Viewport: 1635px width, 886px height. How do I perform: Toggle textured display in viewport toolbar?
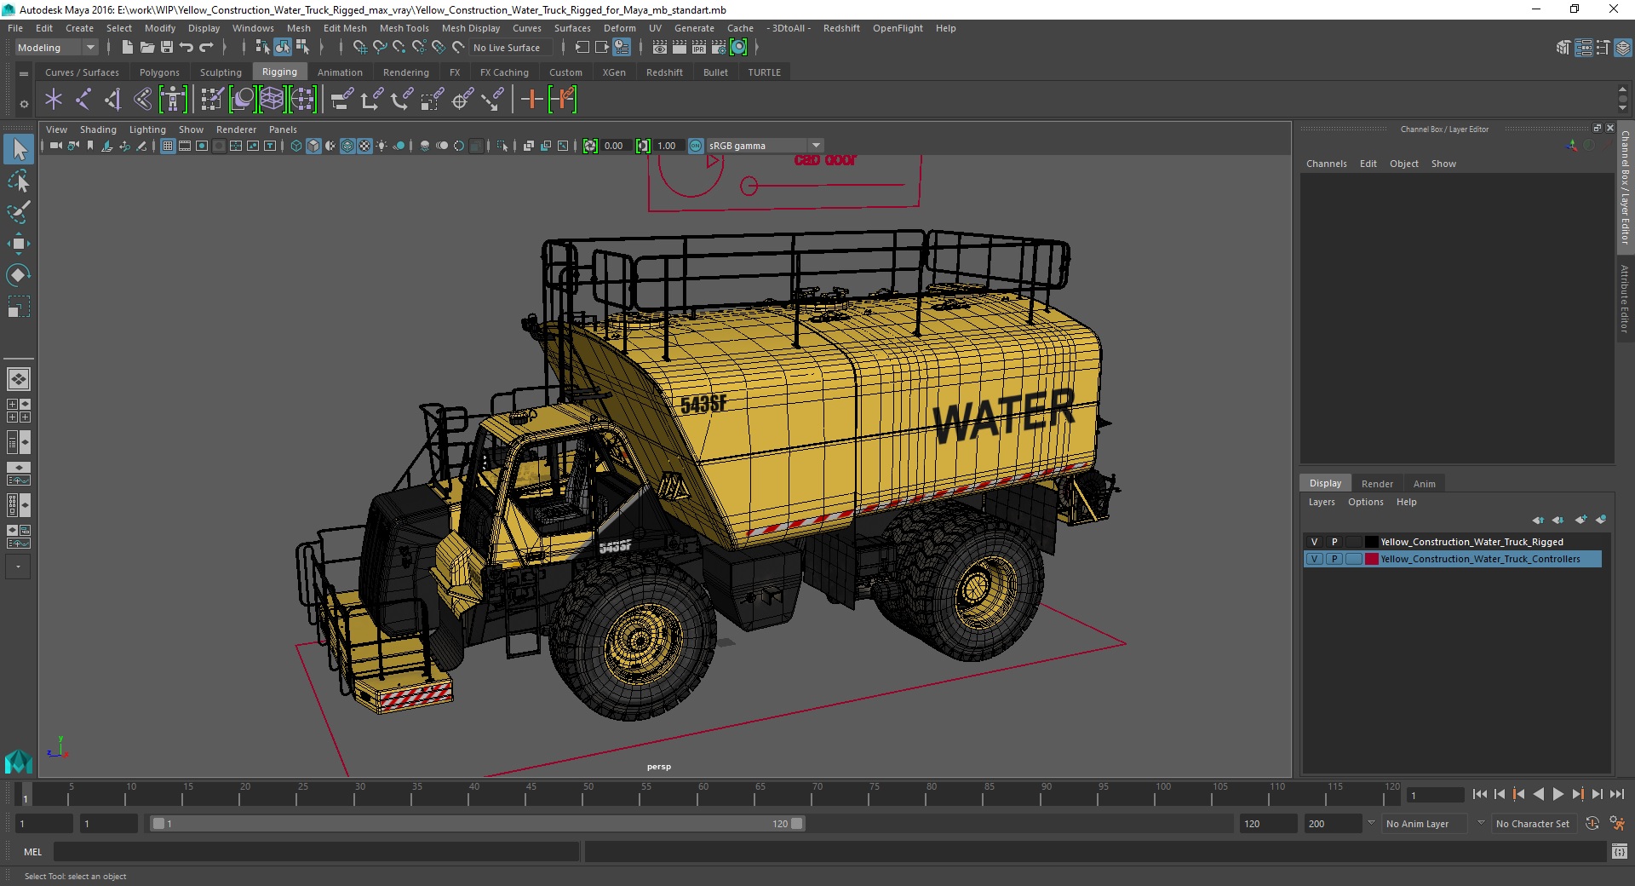pyautogui.click(x=364, y=146)
